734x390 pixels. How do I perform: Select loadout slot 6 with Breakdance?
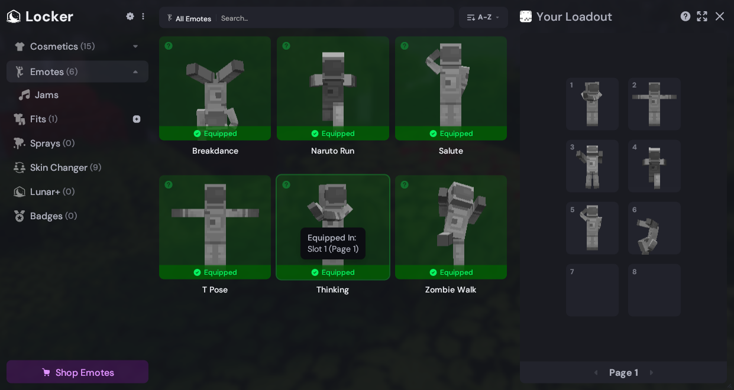654,228
